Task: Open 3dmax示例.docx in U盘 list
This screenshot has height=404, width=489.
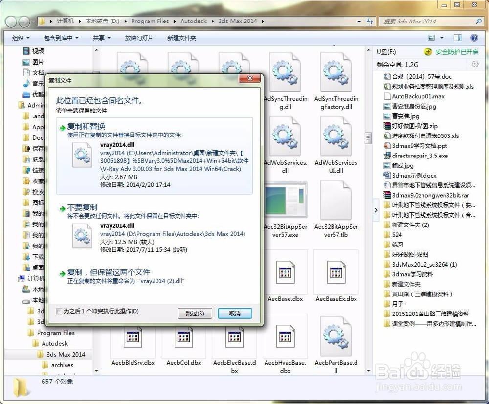Action: point(414,175)
